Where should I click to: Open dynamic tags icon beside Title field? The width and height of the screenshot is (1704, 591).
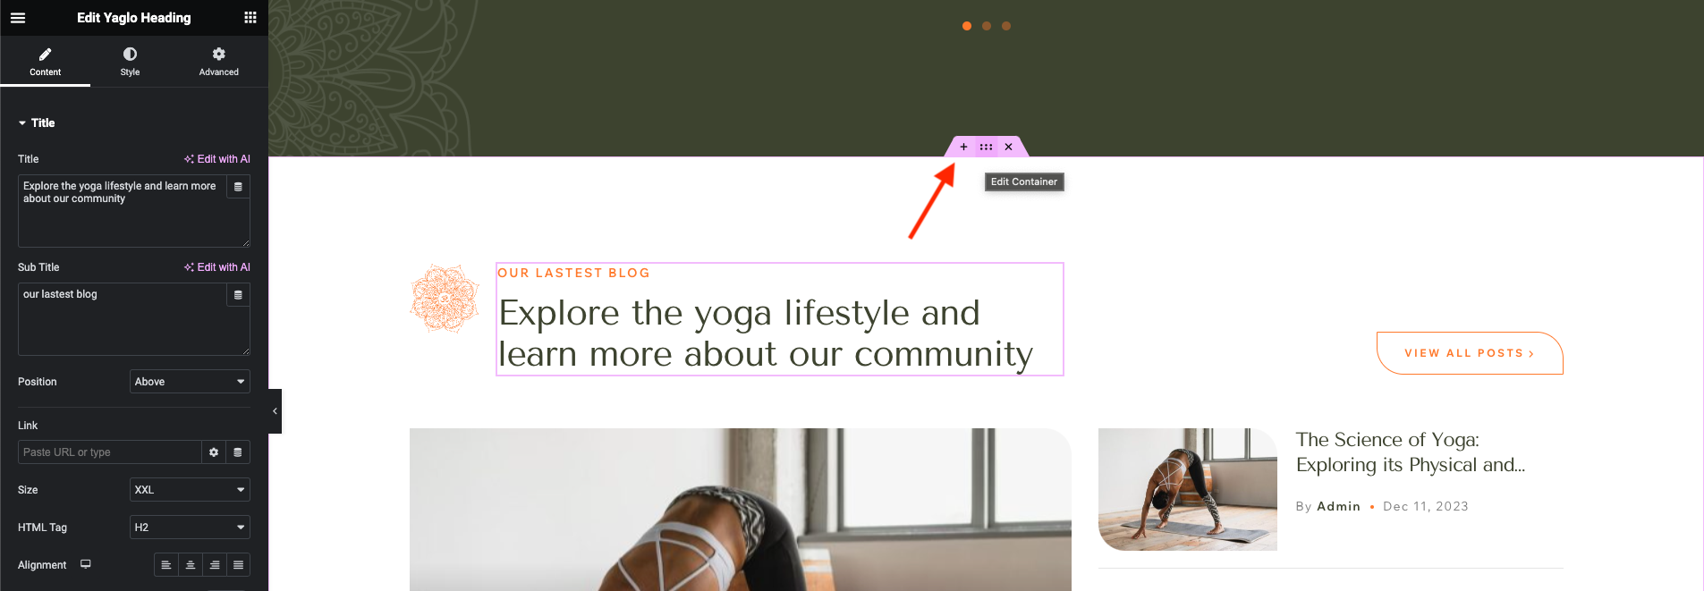(238, 187)
